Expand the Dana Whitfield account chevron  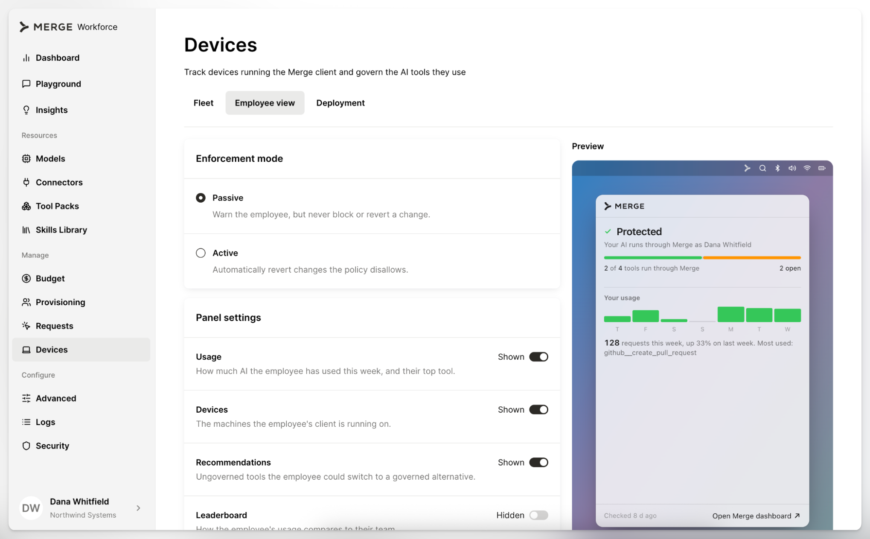(x=138, y=508)
